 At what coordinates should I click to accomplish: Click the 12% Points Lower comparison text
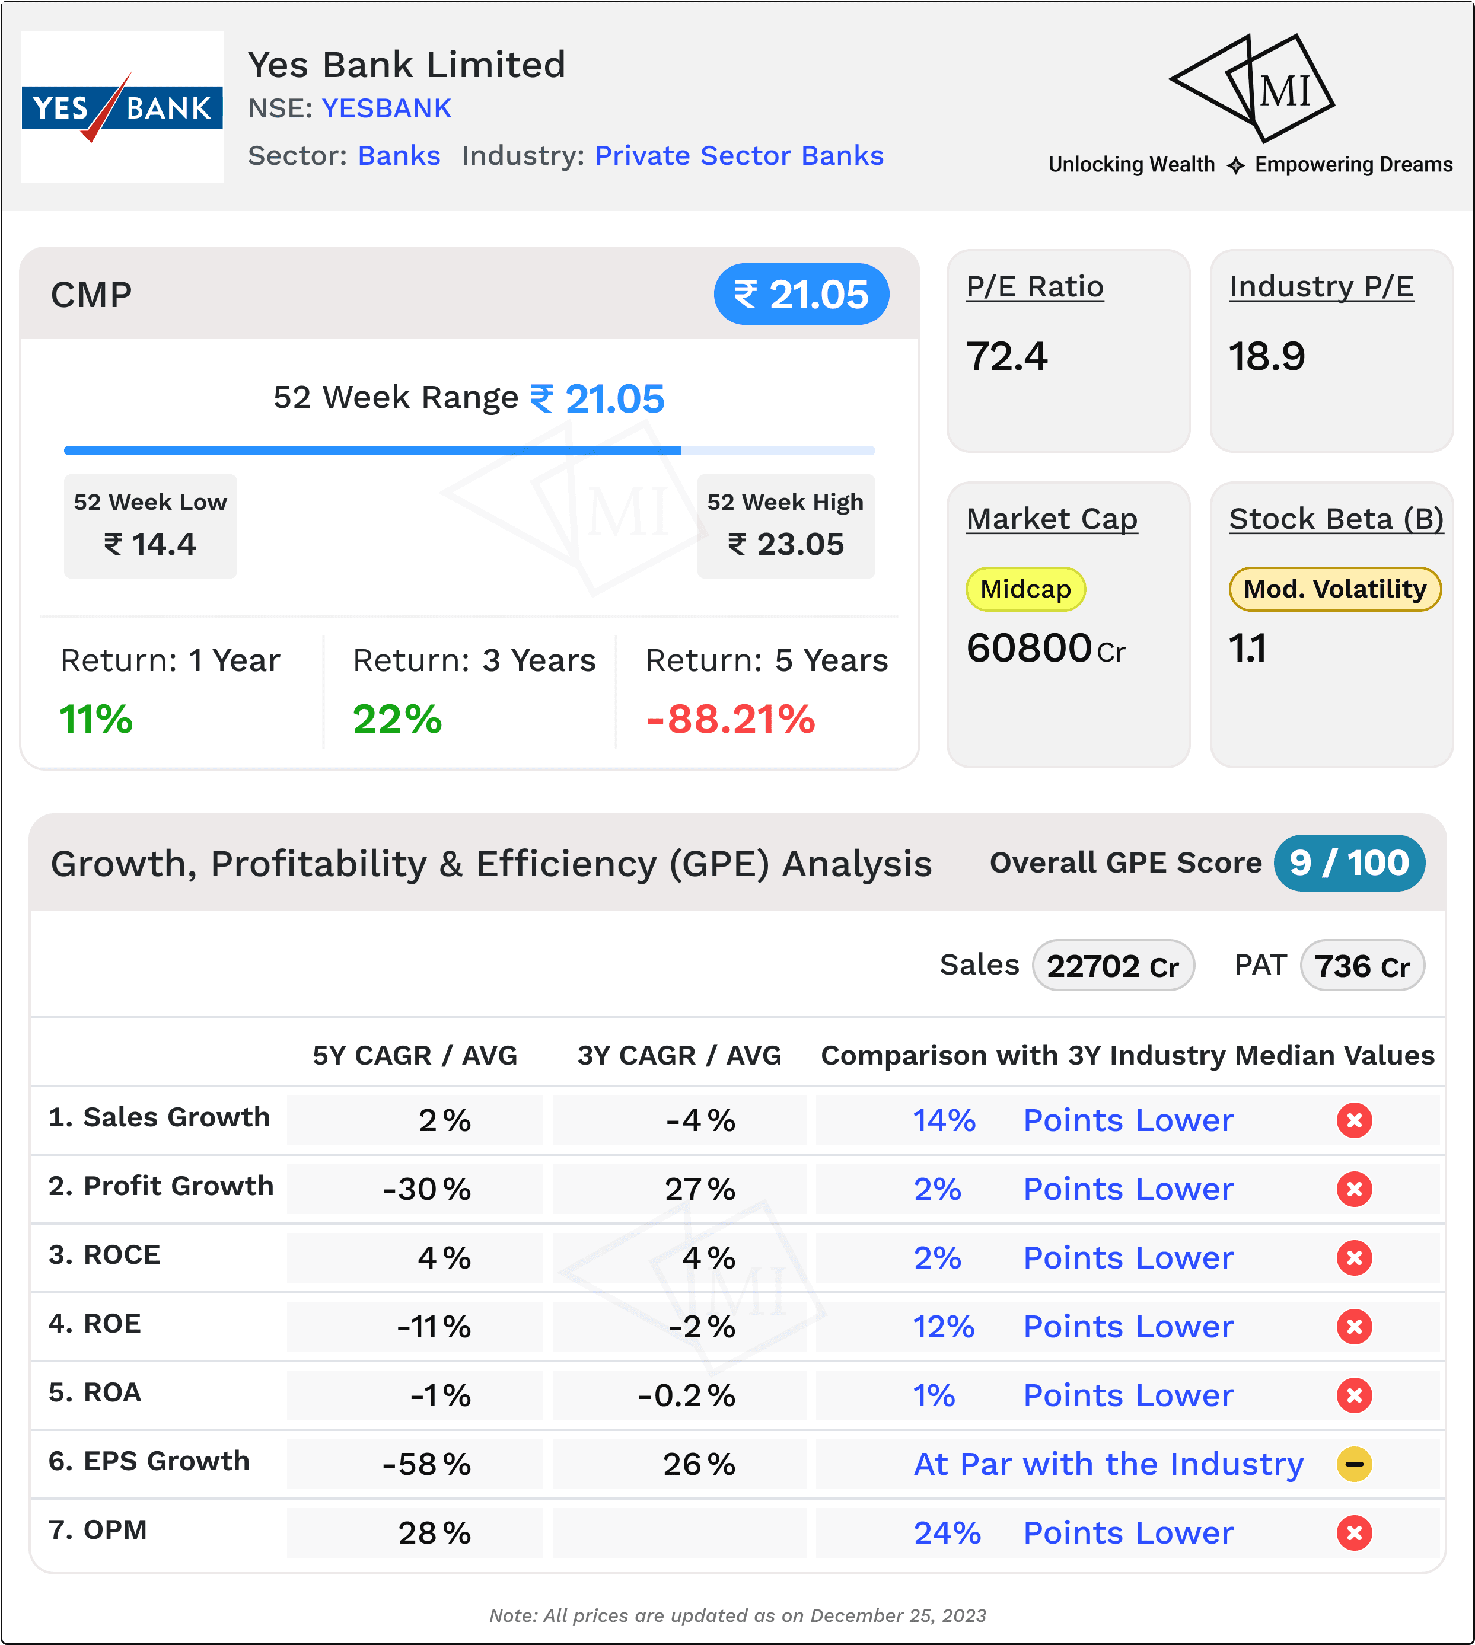pos(1073,1327)
